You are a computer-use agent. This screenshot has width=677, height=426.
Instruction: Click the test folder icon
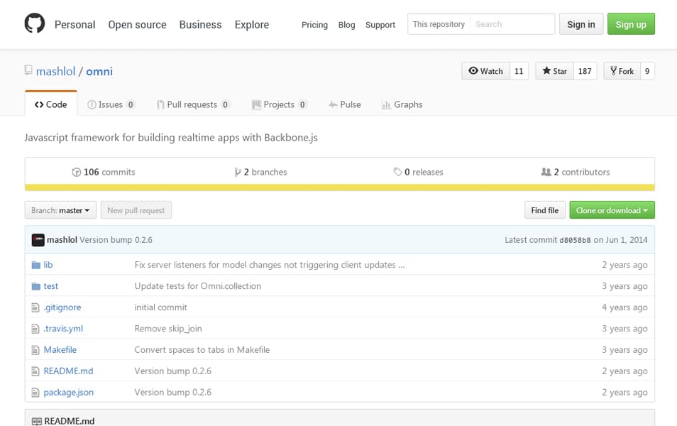[36, 286]
